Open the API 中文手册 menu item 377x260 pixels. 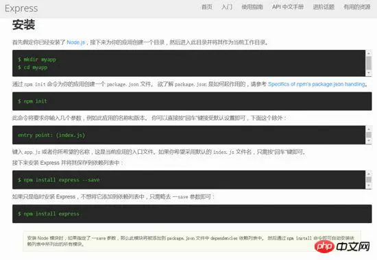coord(288,7)
